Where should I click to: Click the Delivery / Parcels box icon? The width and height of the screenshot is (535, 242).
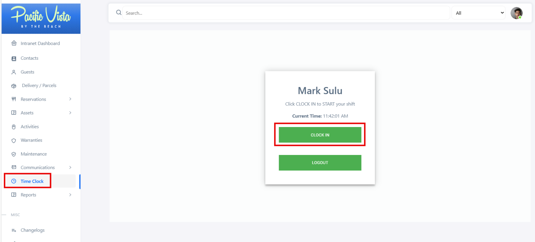(x=14, y=86)
